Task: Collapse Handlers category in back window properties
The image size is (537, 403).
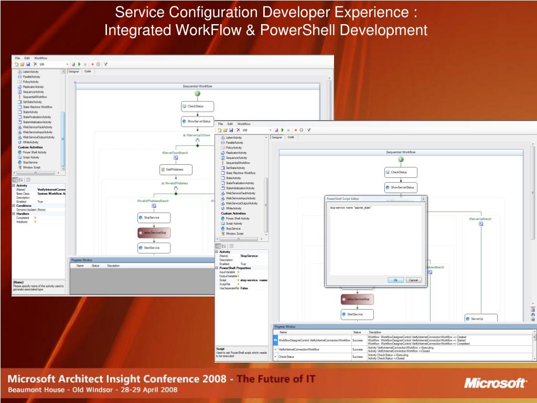Action: point(14,214)
